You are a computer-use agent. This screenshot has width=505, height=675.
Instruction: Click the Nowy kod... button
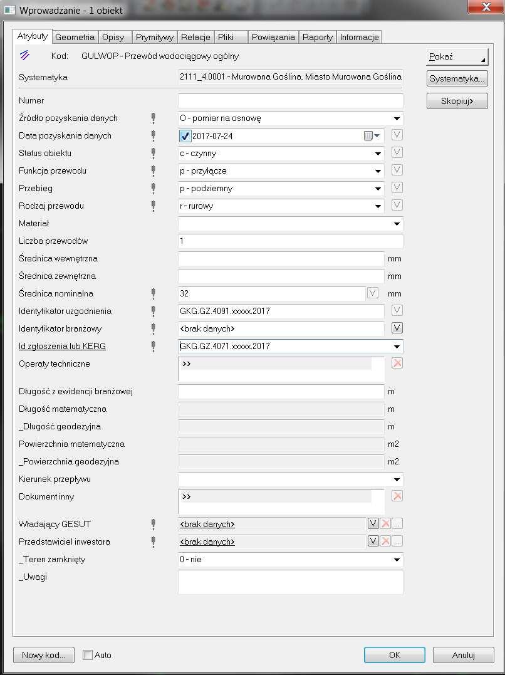(x=43, y=655)
